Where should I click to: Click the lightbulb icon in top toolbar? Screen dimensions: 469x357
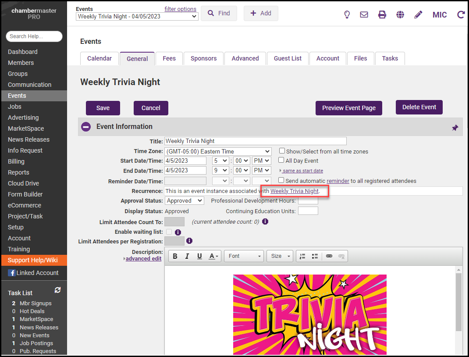[347, 14]
